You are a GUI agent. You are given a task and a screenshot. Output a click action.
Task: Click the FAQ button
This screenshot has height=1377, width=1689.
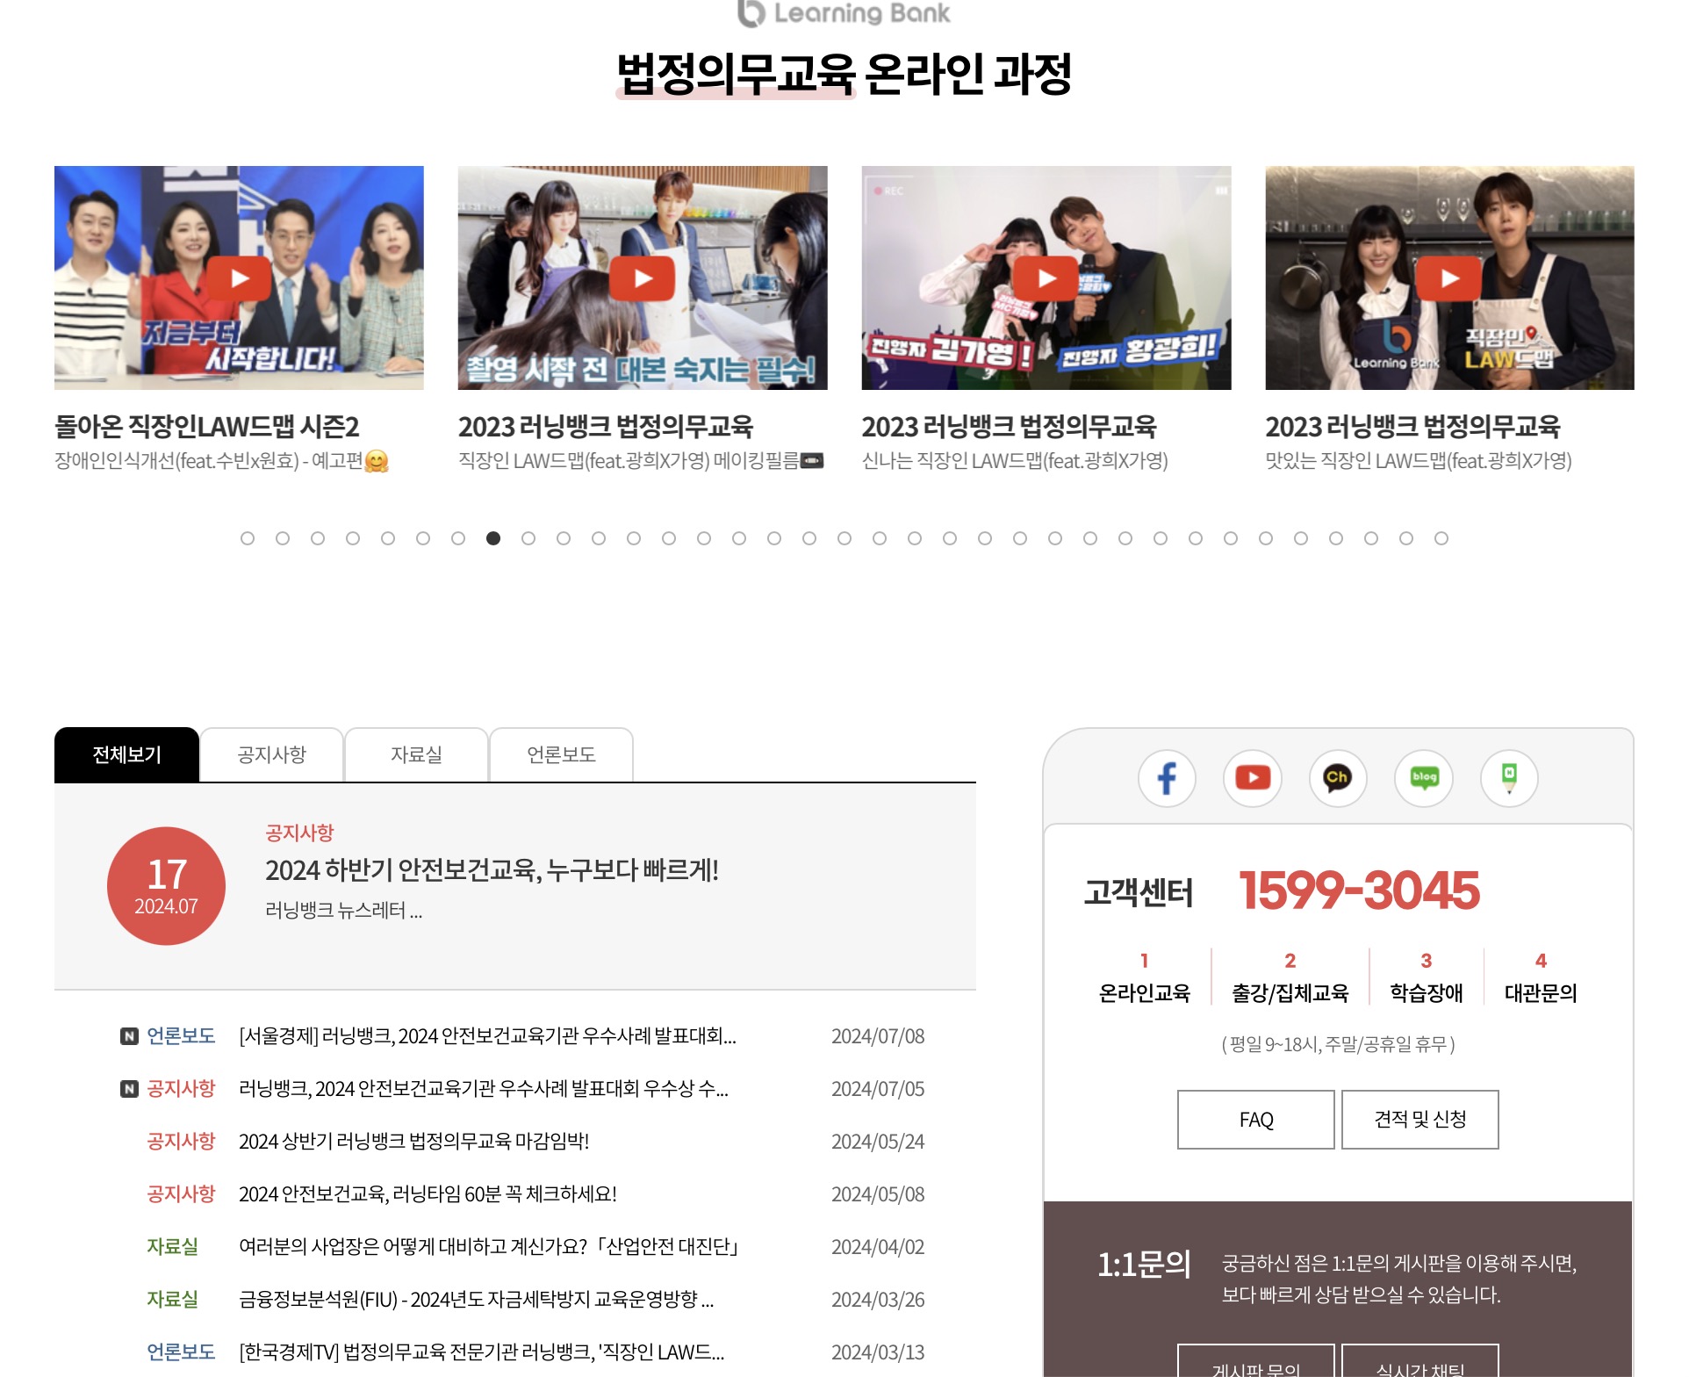click(1255, 1120)
